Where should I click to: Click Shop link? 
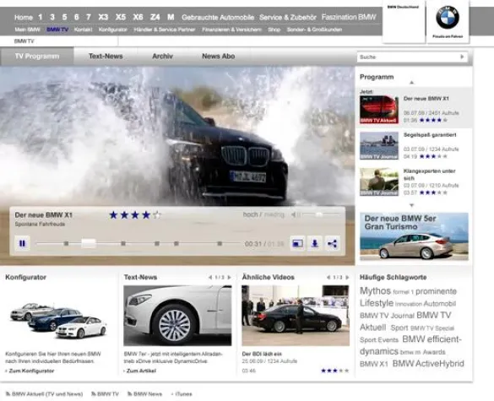click(x=274, y=30)
